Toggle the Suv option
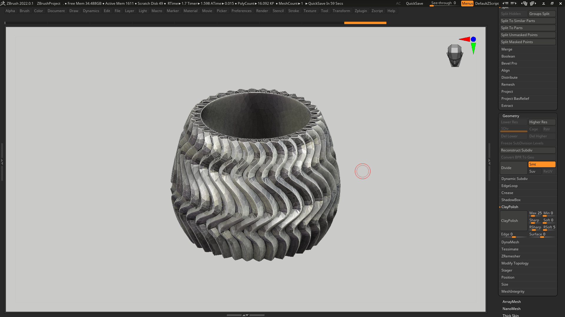The height and width of the screenshot is (317, 565). (535, 171)
